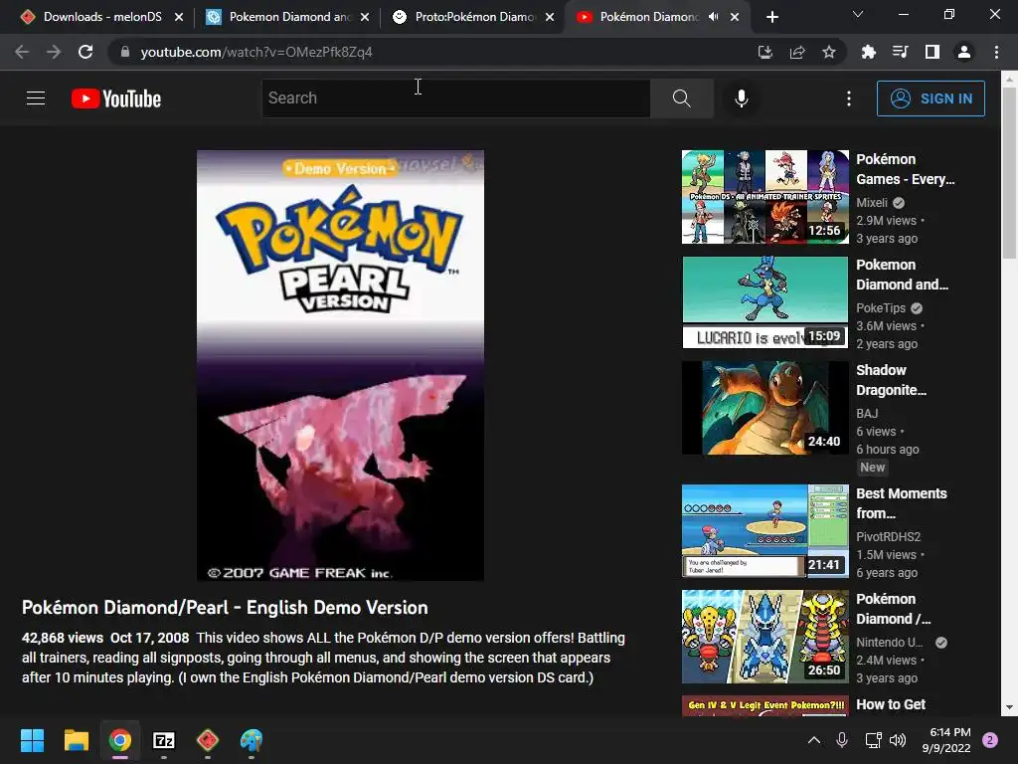
Task: Open the notification badge showing 2
Action: pyautogui.click(x=990, y=740)
